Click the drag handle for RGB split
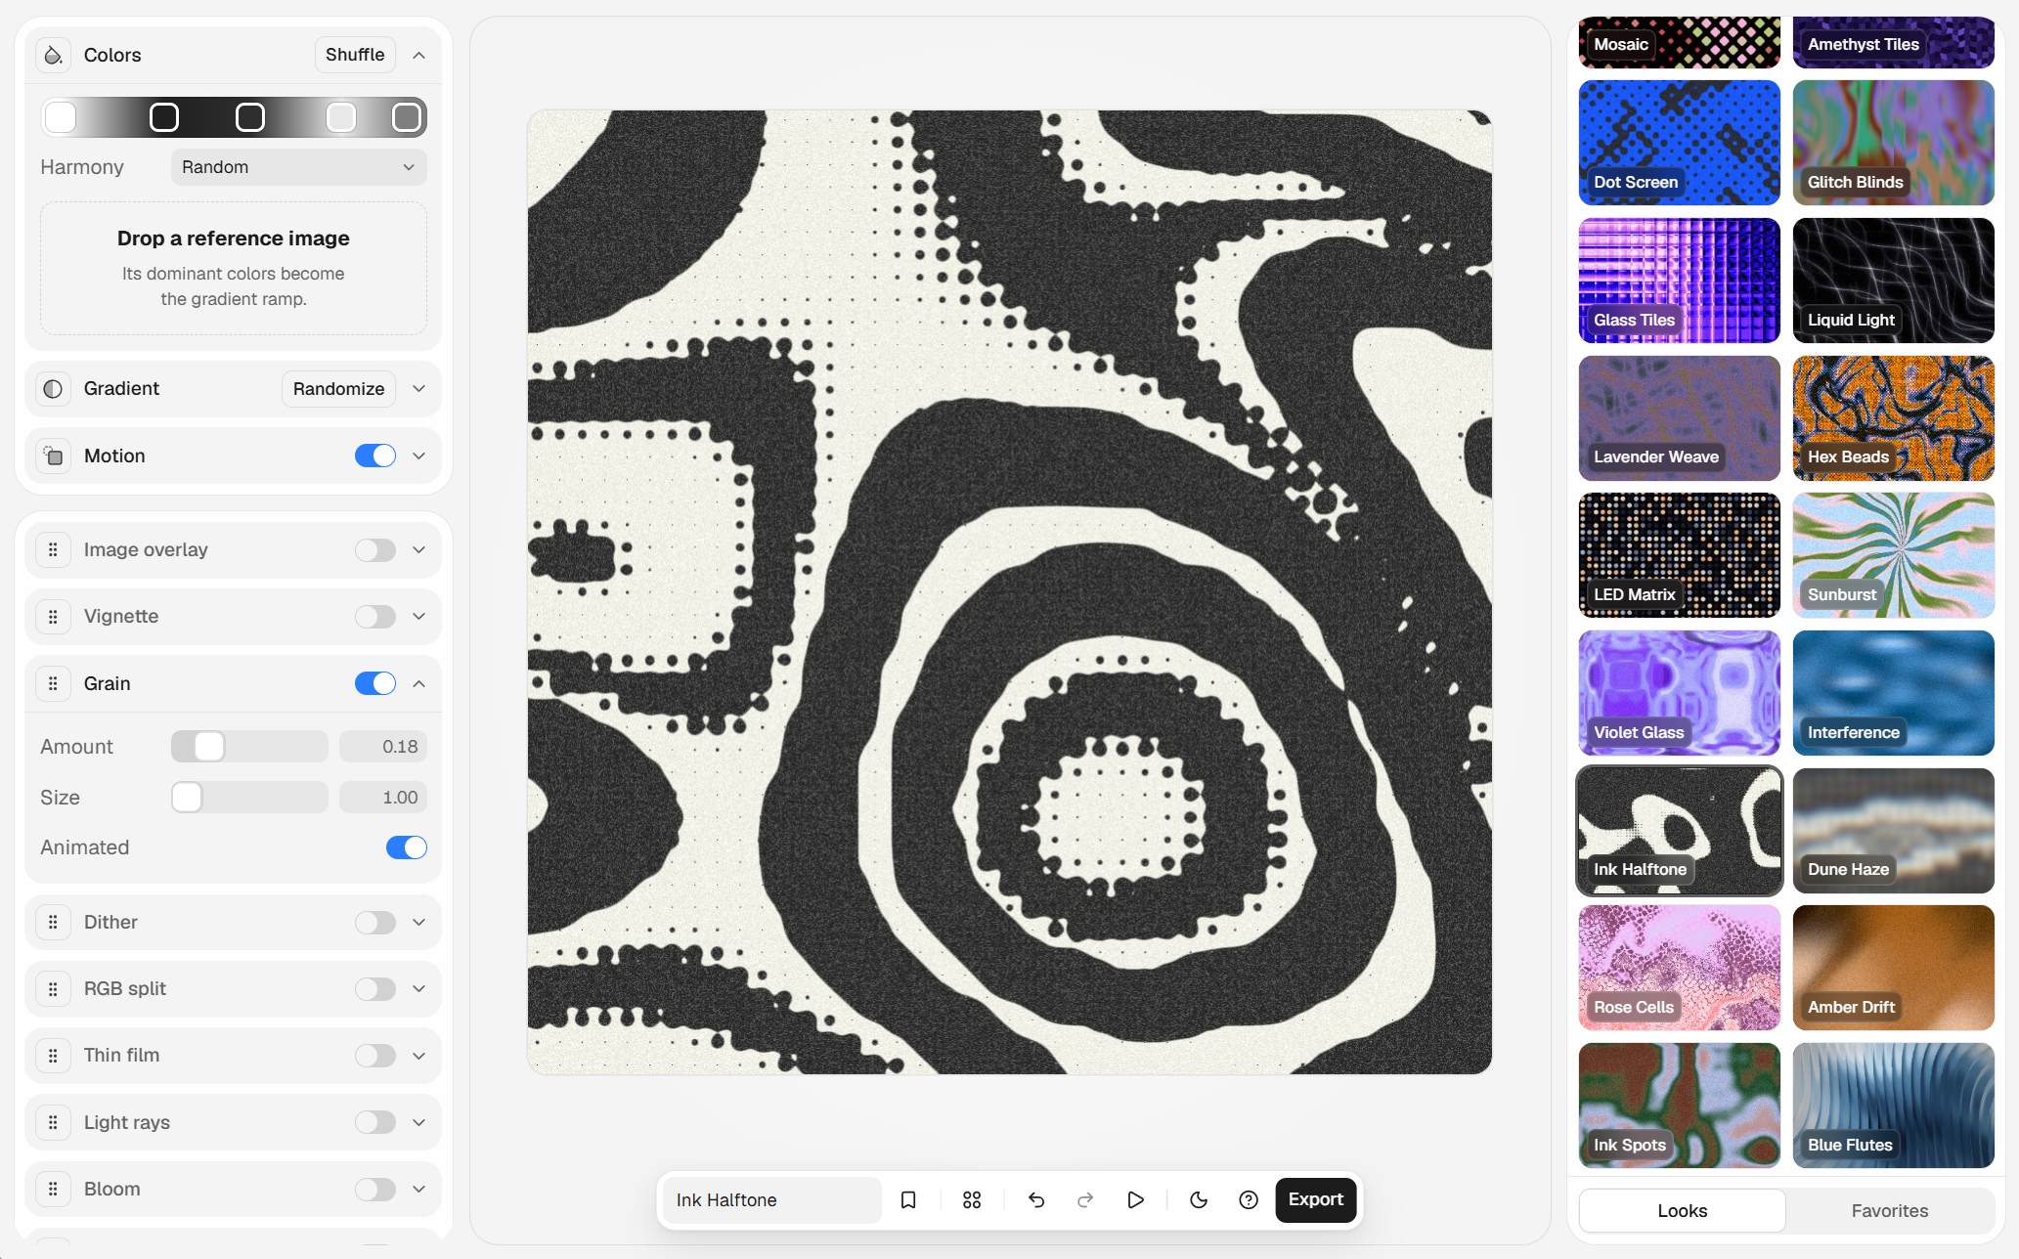Screen dimensions: 2019x1259 pyautogui.click(x=54, y=989)
